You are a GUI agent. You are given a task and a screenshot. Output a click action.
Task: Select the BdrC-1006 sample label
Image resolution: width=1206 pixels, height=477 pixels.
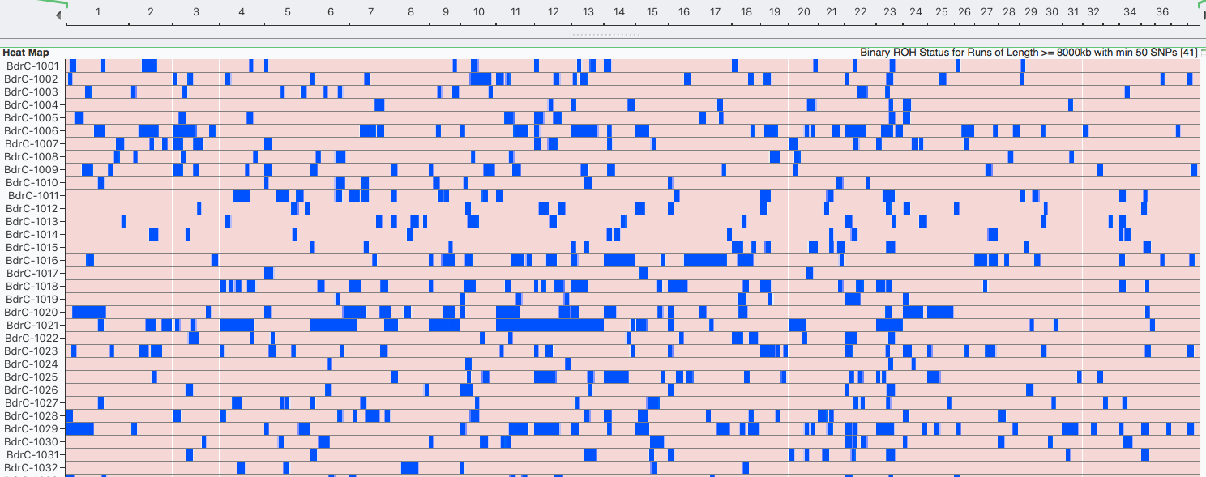32,130
